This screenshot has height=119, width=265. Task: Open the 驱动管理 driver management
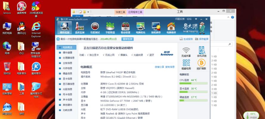[x=125, y=28]
